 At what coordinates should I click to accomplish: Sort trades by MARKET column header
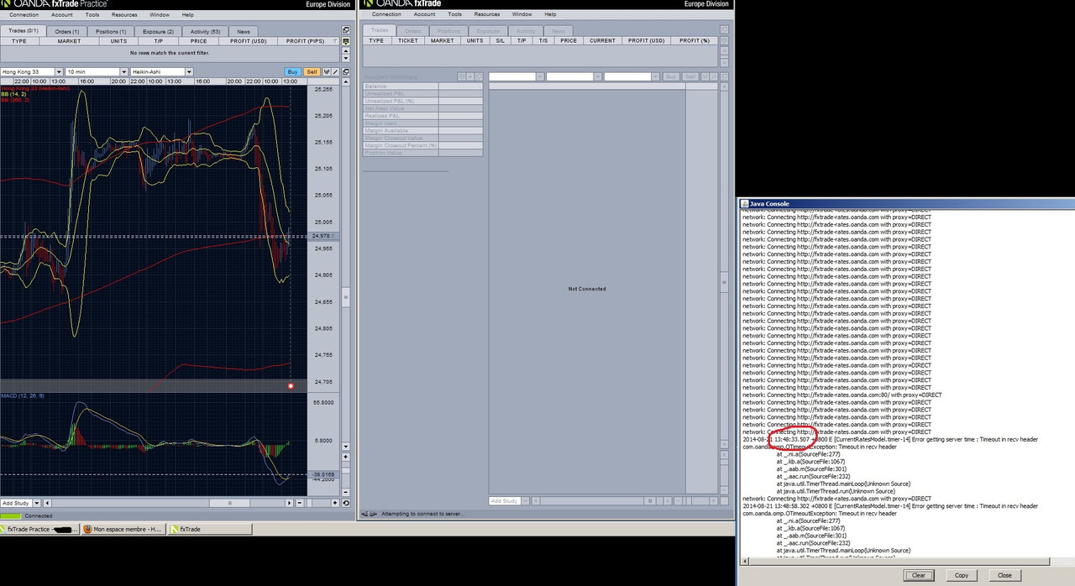click(69, 41)
